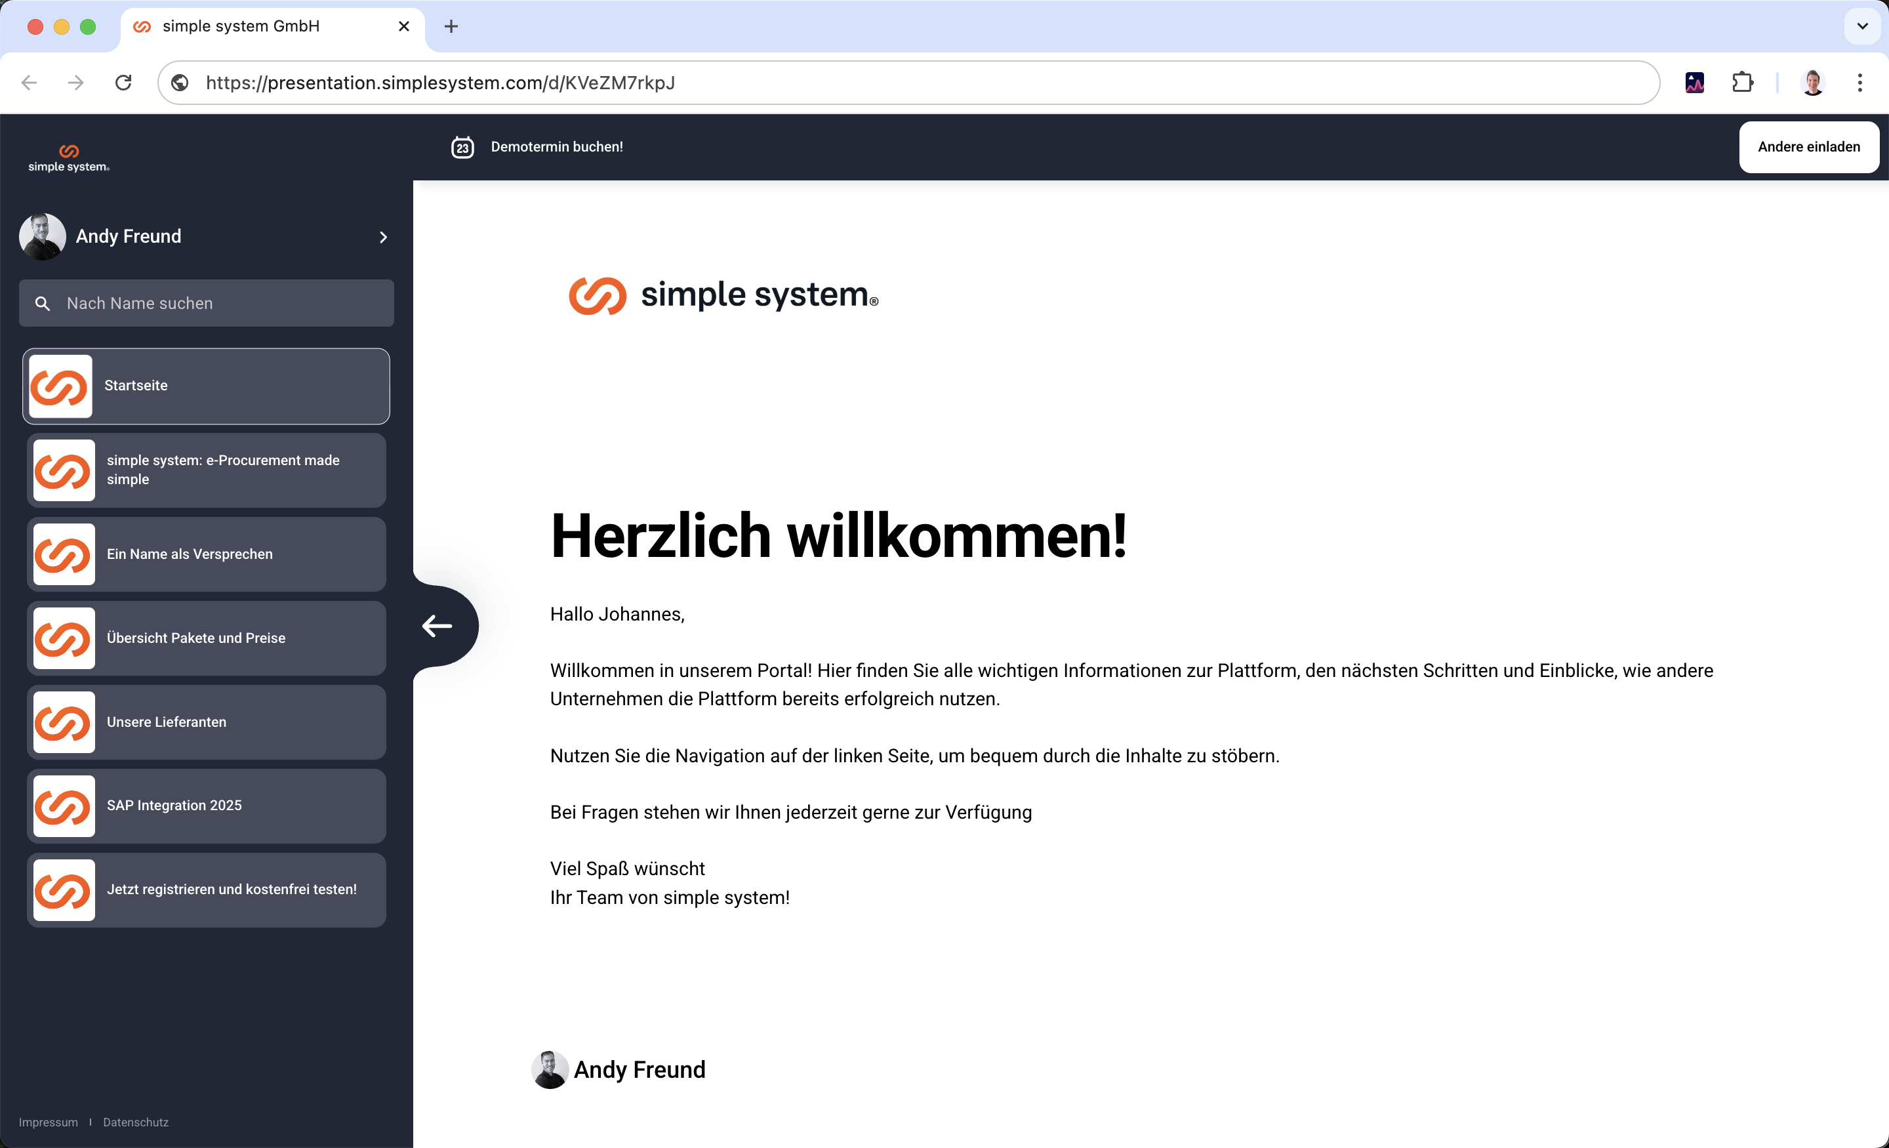
Task: Click Unsere Lieferanten thumbnail logo
Action: (x=64, y=722)
